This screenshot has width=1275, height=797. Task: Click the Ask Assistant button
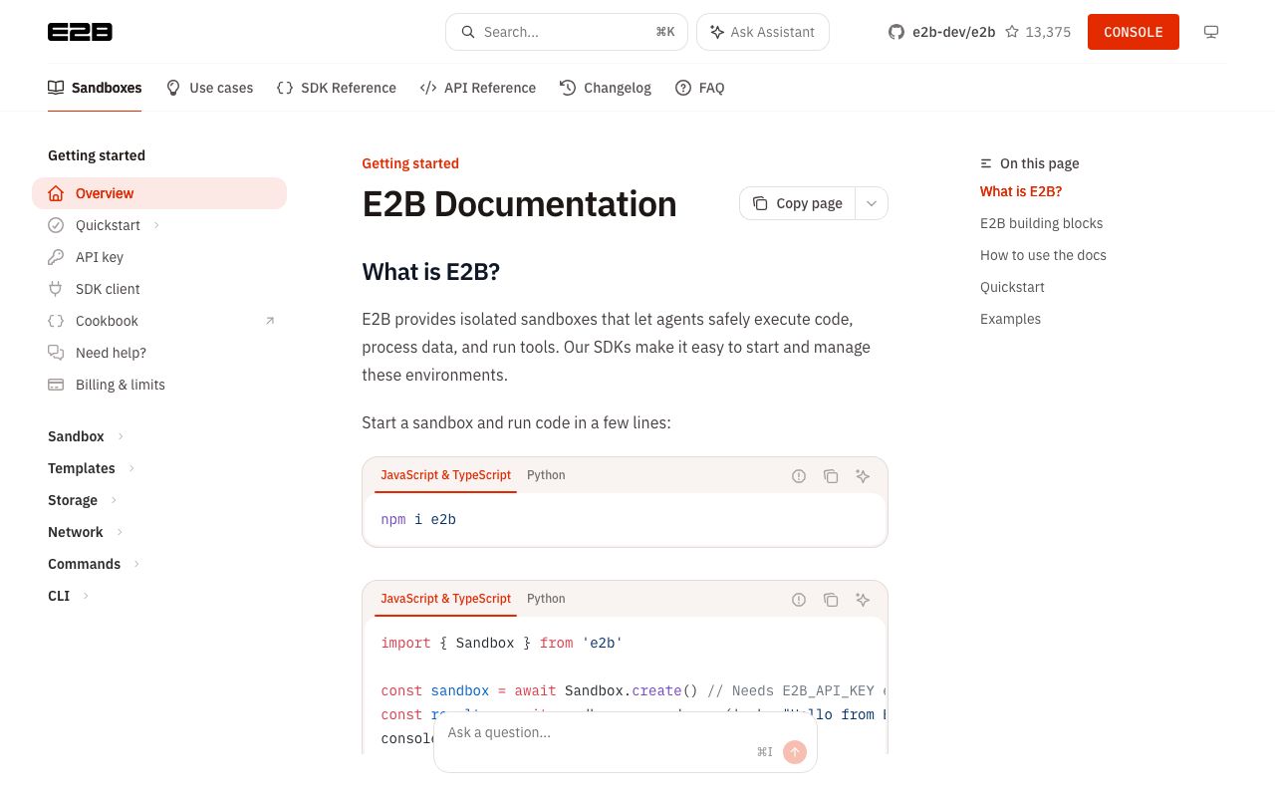pos(763,32)
